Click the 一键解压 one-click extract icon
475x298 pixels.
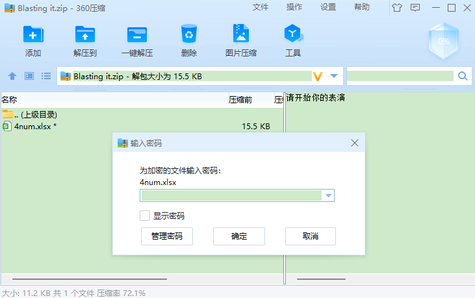point(137,34)
